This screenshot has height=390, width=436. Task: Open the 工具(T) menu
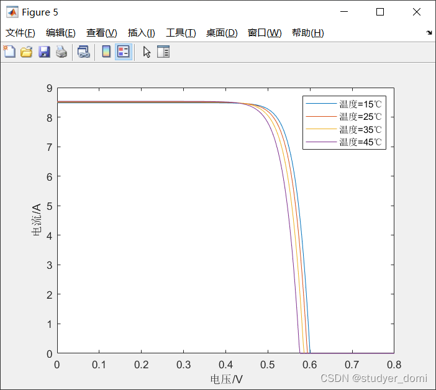(x=181, y=33)
